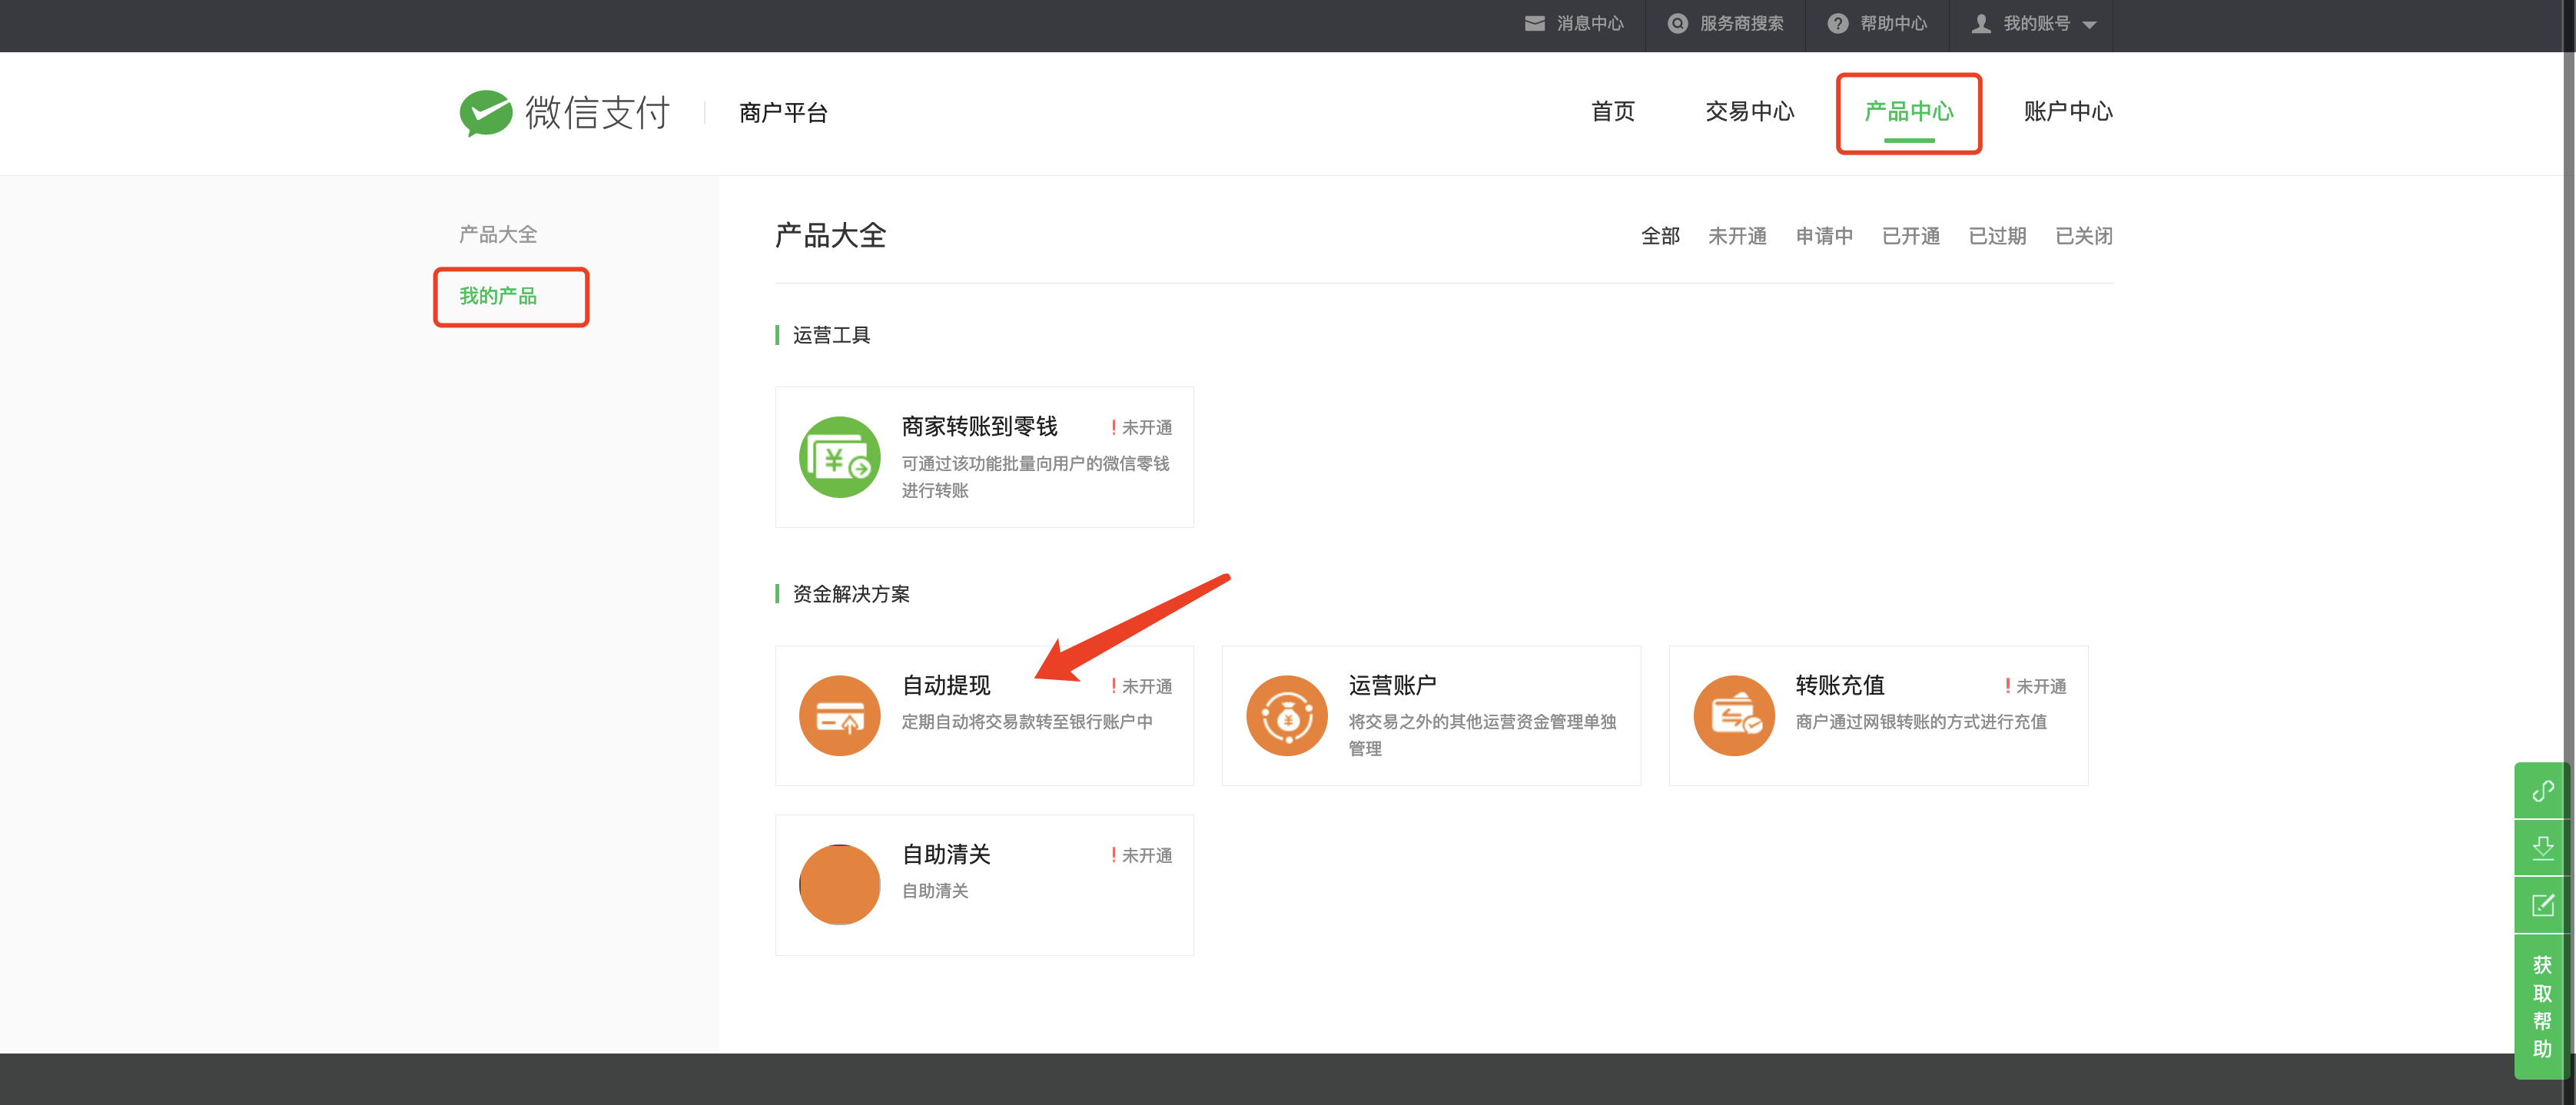Viewport: 2576px width, 1105px height.
Task: Filter products by 未开通
Action: point(1737,236)
